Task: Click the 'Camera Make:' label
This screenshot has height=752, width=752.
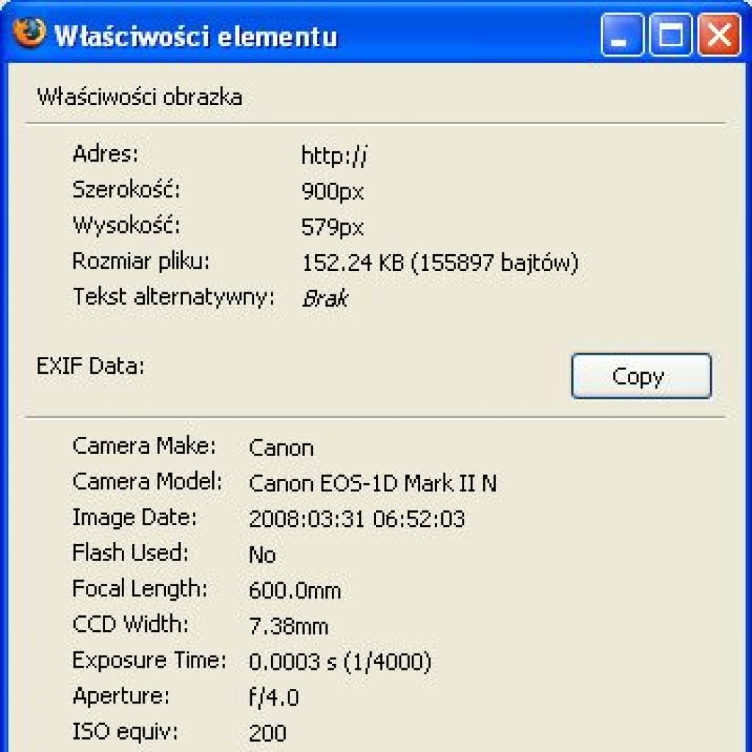Action: click(145, 446)
